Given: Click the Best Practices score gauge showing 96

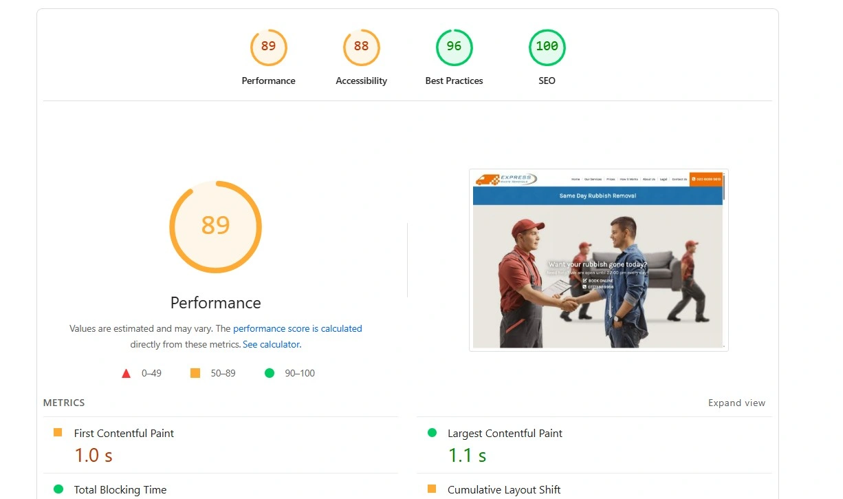Looking at the screenshot, I should (454, 47).
